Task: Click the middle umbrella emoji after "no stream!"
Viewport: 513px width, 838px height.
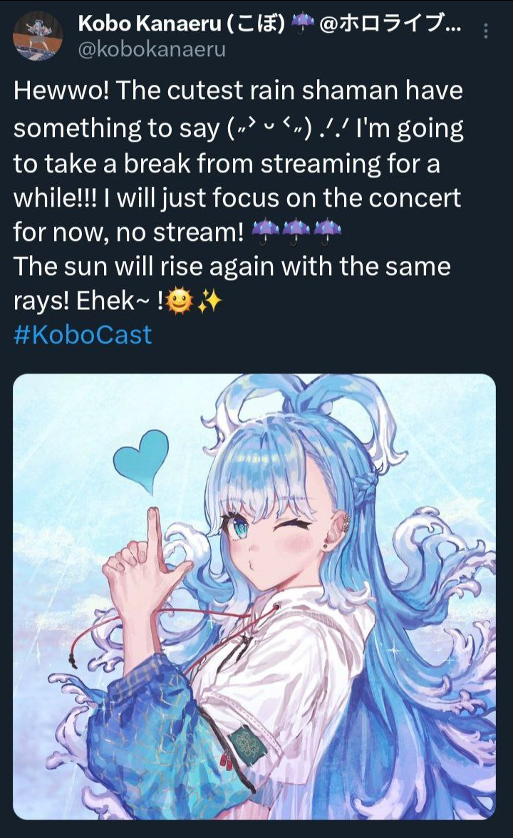Action: coord(296,232)
